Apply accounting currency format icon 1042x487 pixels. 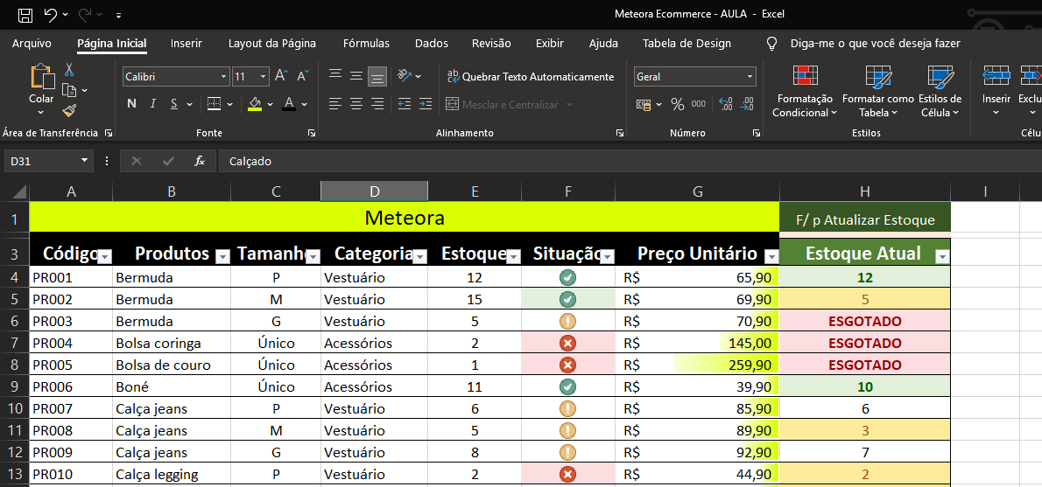[x=644, y=104]
